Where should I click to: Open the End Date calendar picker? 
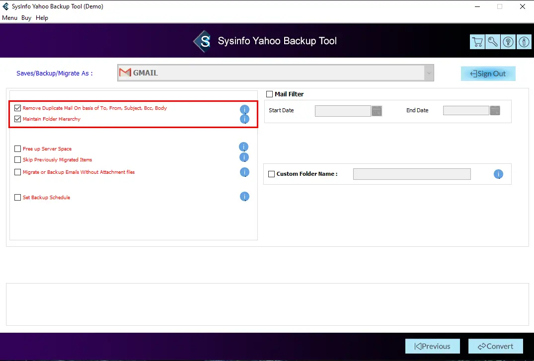point(495,111)
